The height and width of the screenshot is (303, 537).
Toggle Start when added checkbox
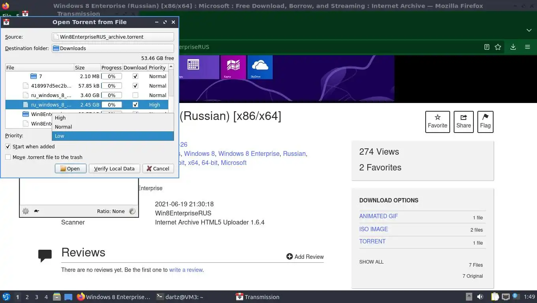pos(8,146)
